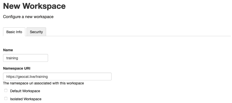
Task: Click the Namespace URI field label
Action: coord(17,69)
